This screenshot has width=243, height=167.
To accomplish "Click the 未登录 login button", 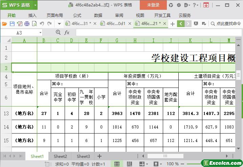I will [153, 5].
